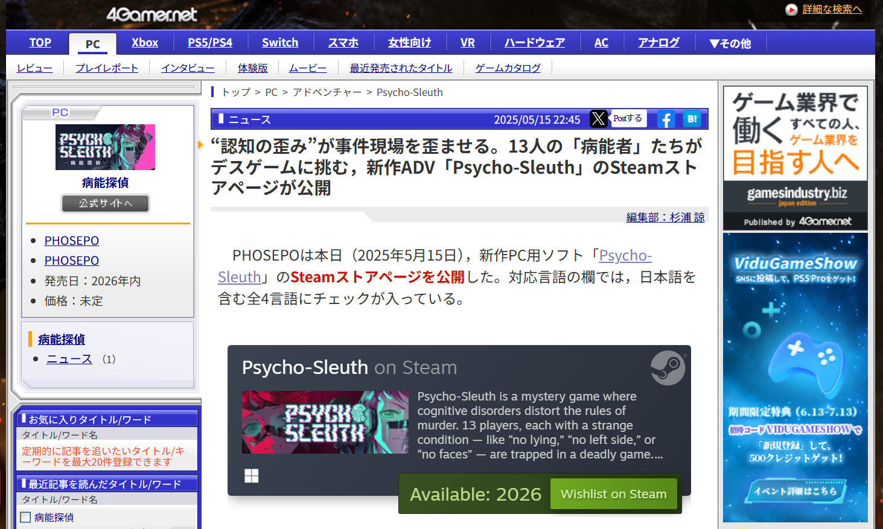Open the first PHOSEPO link in sidebar
This screenshot has height=529, width=883.
72,241
